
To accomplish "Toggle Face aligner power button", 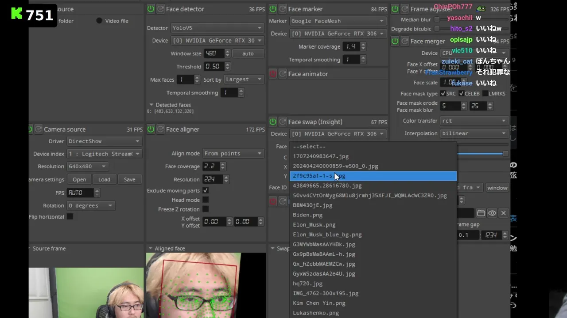I will [151, 129].
